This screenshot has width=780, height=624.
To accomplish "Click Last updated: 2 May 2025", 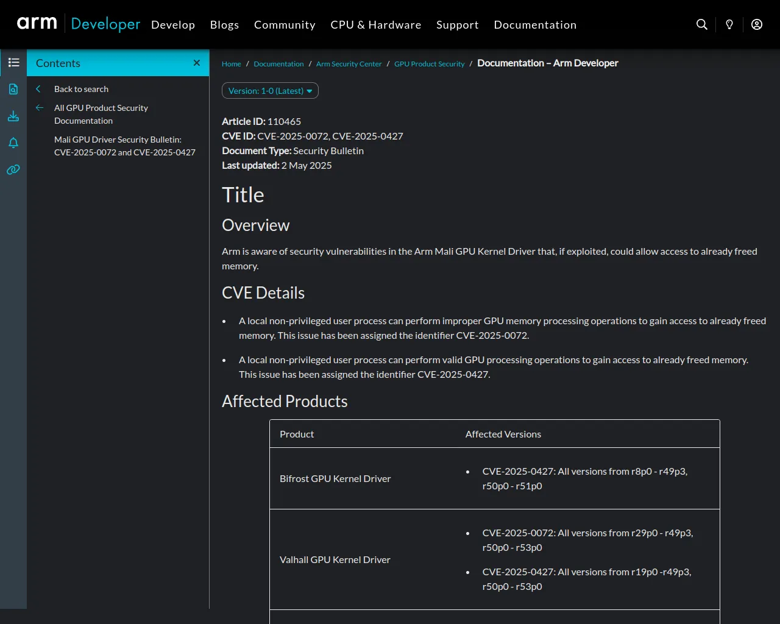I will 277,165.
